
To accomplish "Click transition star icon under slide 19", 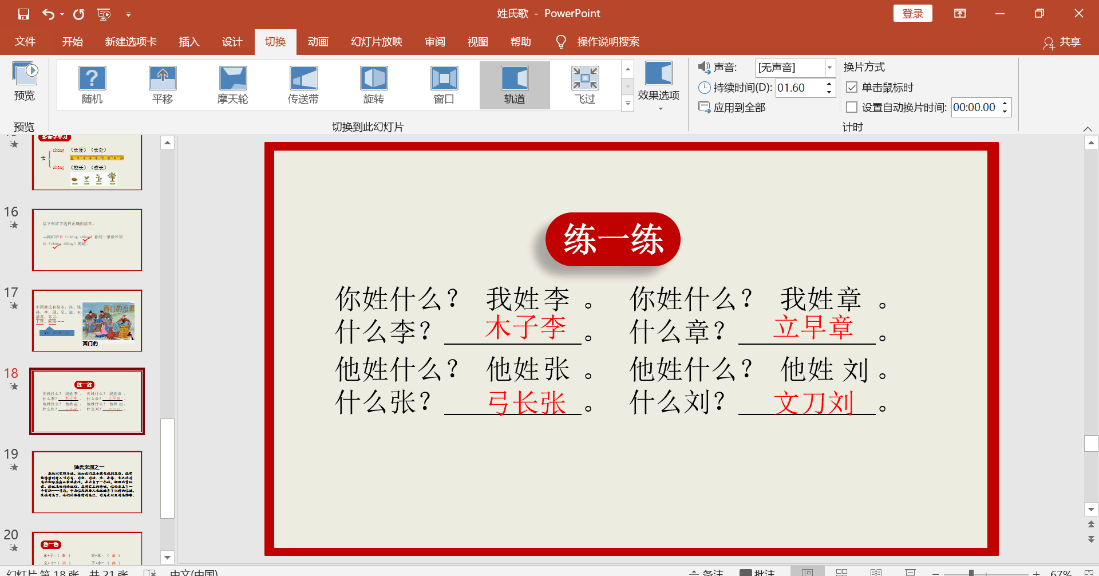I will pyautogui.click(x=14, y=467).
